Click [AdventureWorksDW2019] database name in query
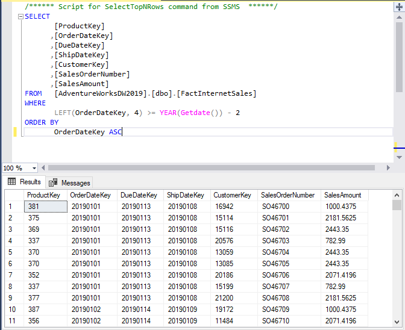The width and height of the screenshot is (405, 330). [x=101, y=93]
